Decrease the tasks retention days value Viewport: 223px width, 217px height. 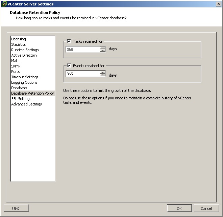click(x=102, y=51)
